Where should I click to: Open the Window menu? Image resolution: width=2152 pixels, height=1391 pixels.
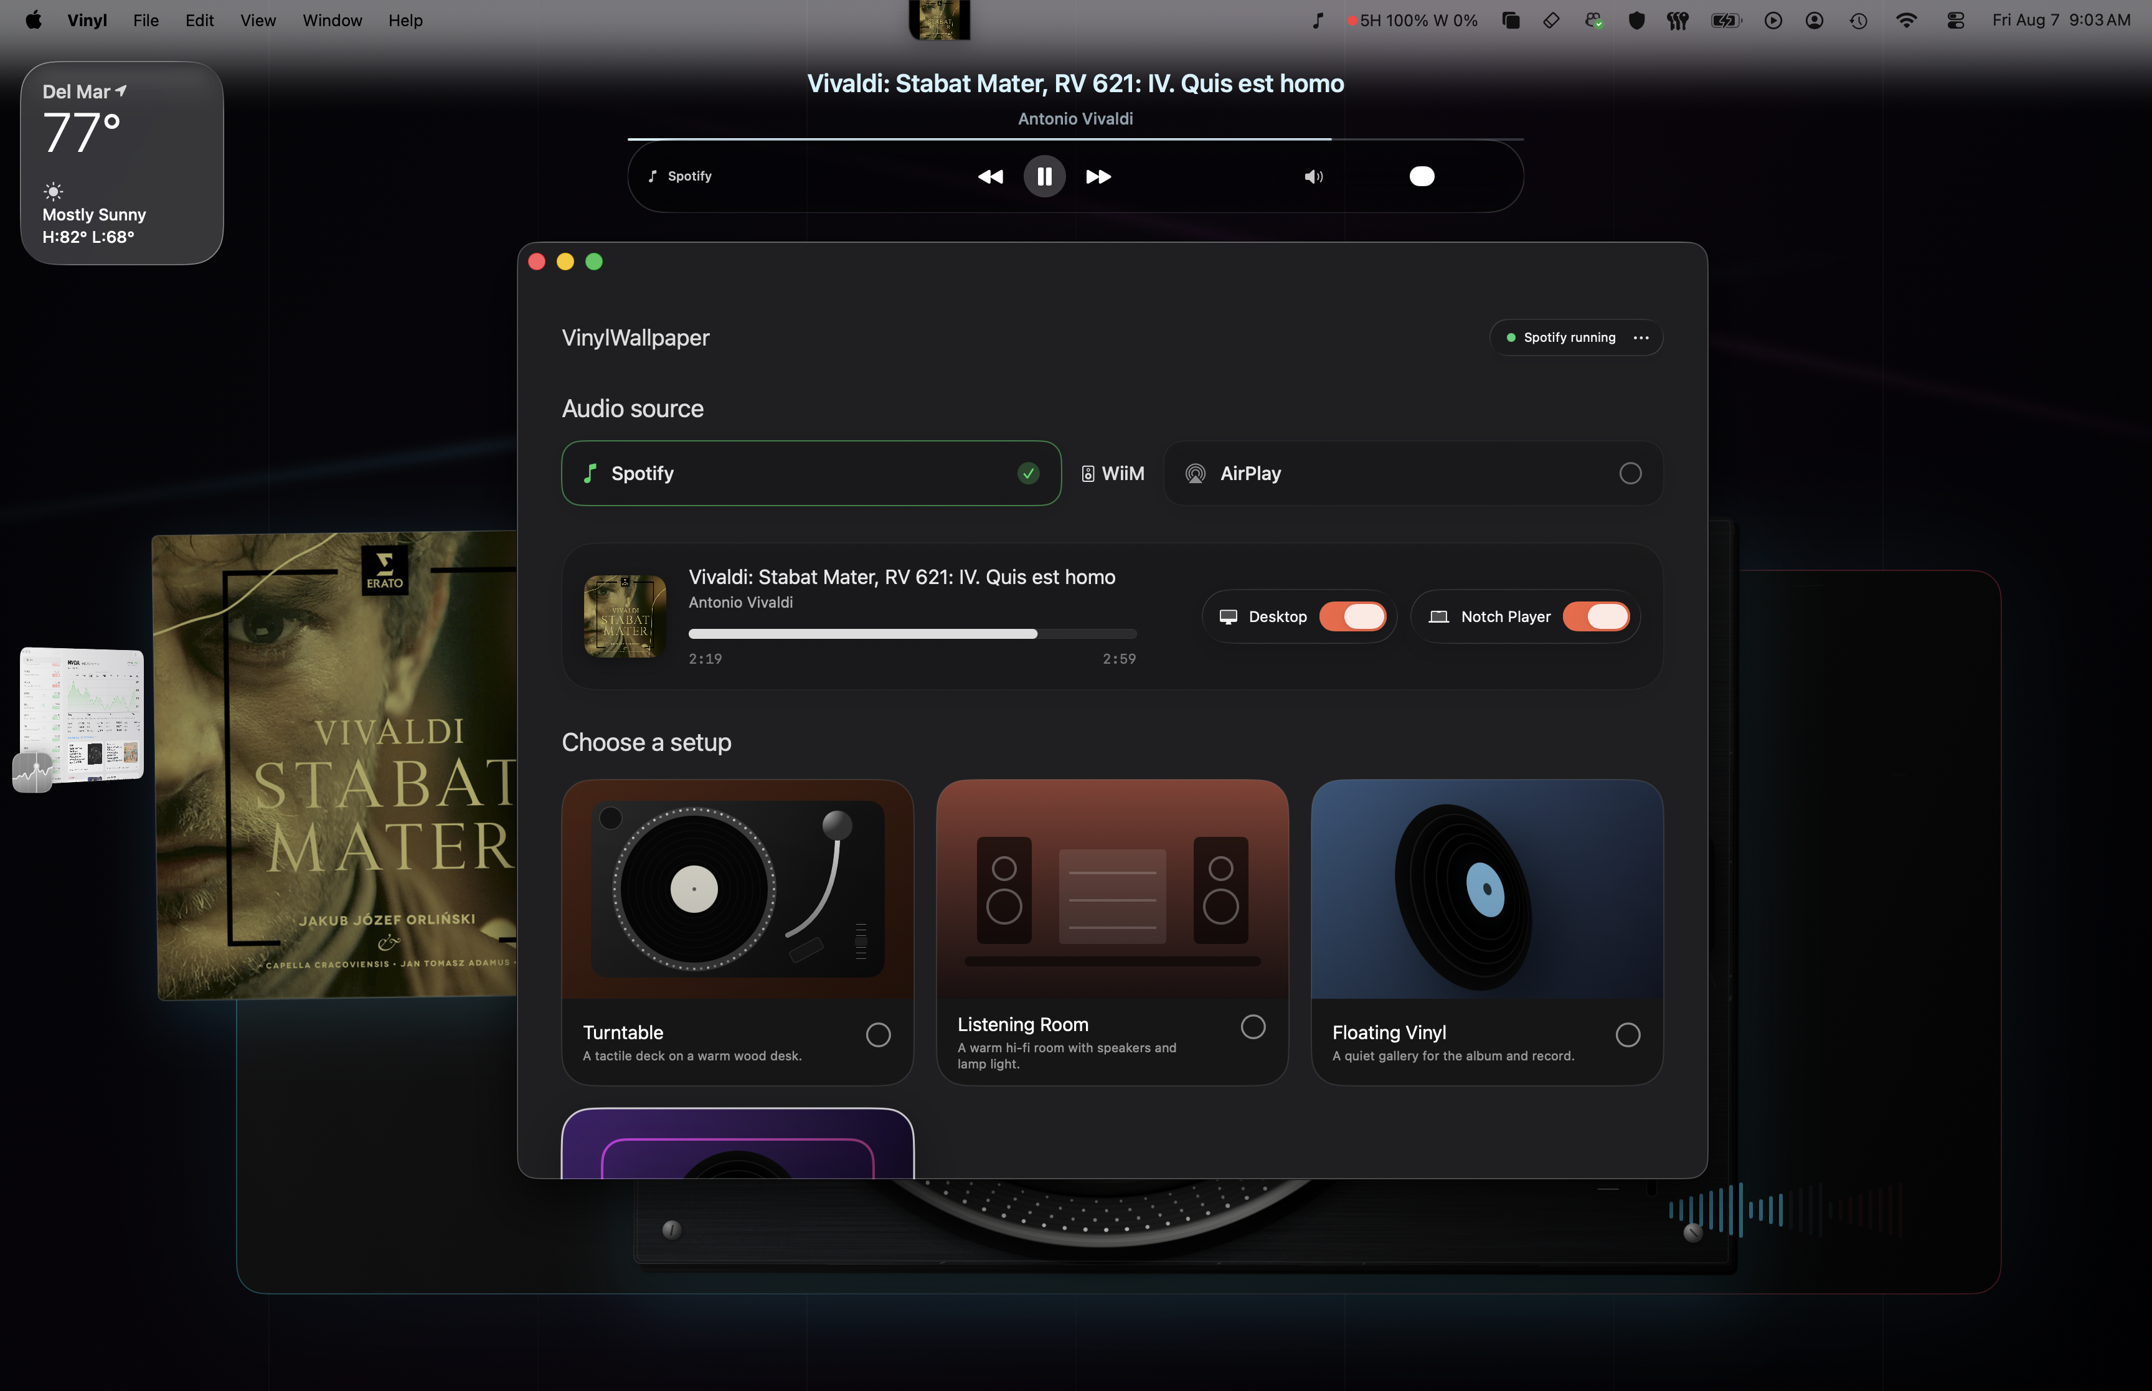point(333,20)
